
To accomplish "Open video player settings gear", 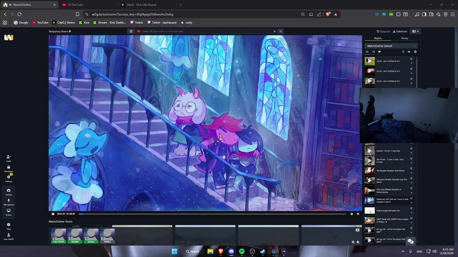I will coord(351,214).
